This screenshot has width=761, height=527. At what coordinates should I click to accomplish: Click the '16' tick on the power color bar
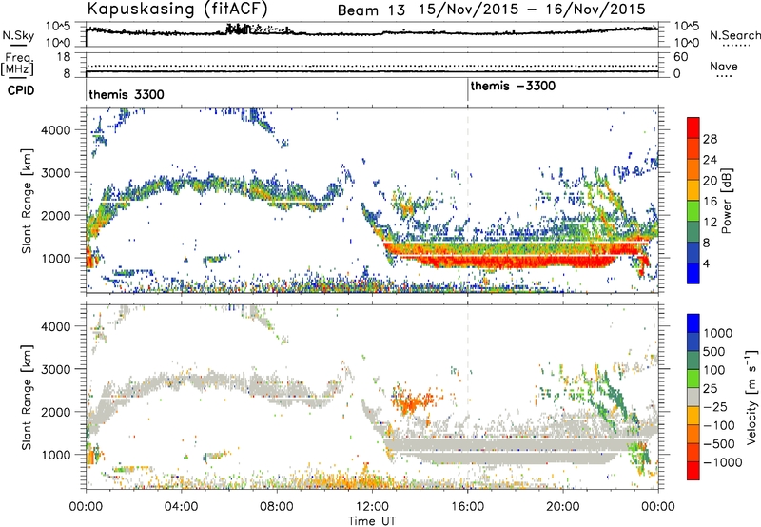(x=710, y=202)
